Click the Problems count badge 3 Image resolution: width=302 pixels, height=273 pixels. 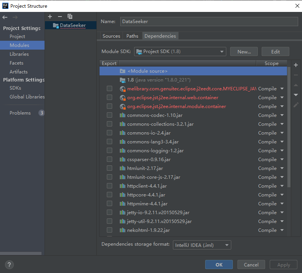coord(41,113)
